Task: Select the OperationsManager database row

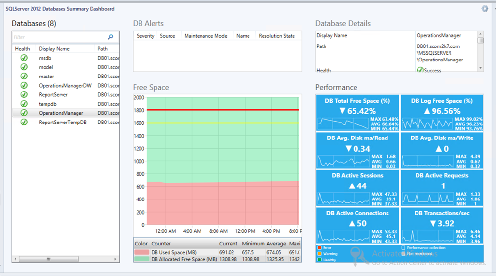Action: (x=66, y=113)
